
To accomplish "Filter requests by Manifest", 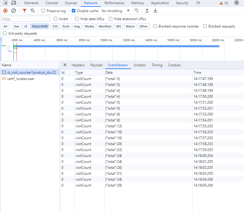I will [105, 26].
